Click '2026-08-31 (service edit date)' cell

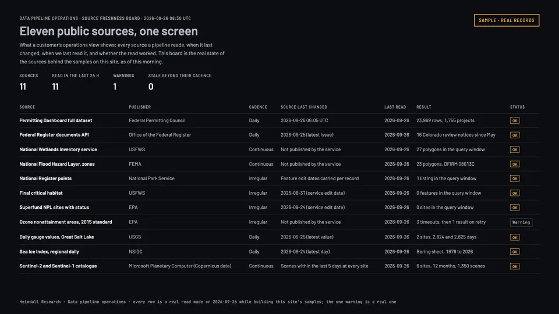pos(313,193)
